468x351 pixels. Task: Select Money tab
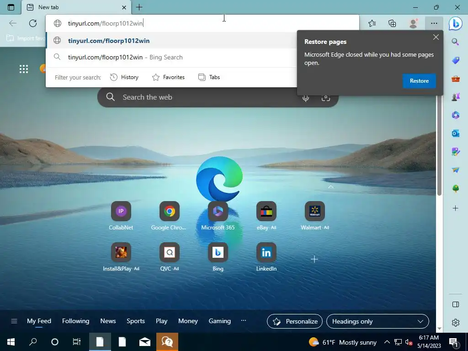pos(188,321)
